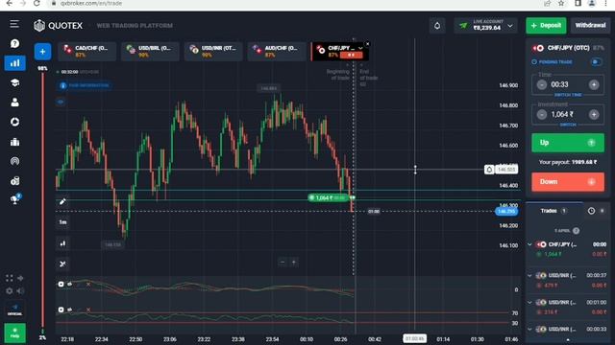The image size is (615, 345).
Task: Click the Withdrawal button
Action: 590,26
